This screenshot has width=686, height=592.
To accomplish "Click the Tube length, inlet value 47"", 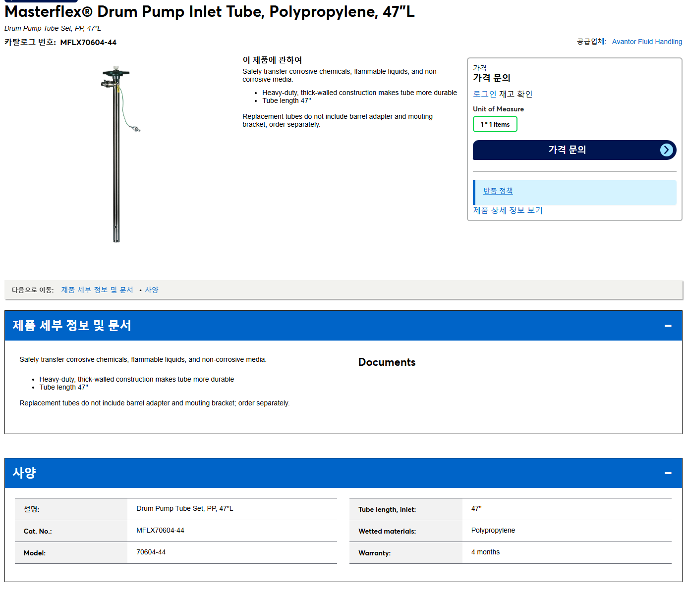I will pyautogui.click(x=476, y=509).
